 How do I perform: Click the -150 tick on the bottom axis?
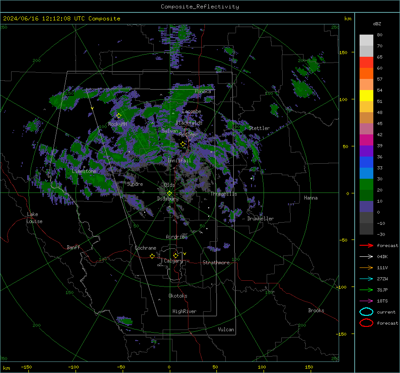[26, 367]
